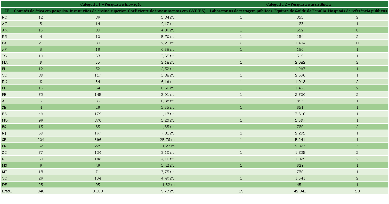Click the 11 hospitals cell in PA row
Image resolution: width=389 pixels, height=204 pixels.
tap(357, 43)
